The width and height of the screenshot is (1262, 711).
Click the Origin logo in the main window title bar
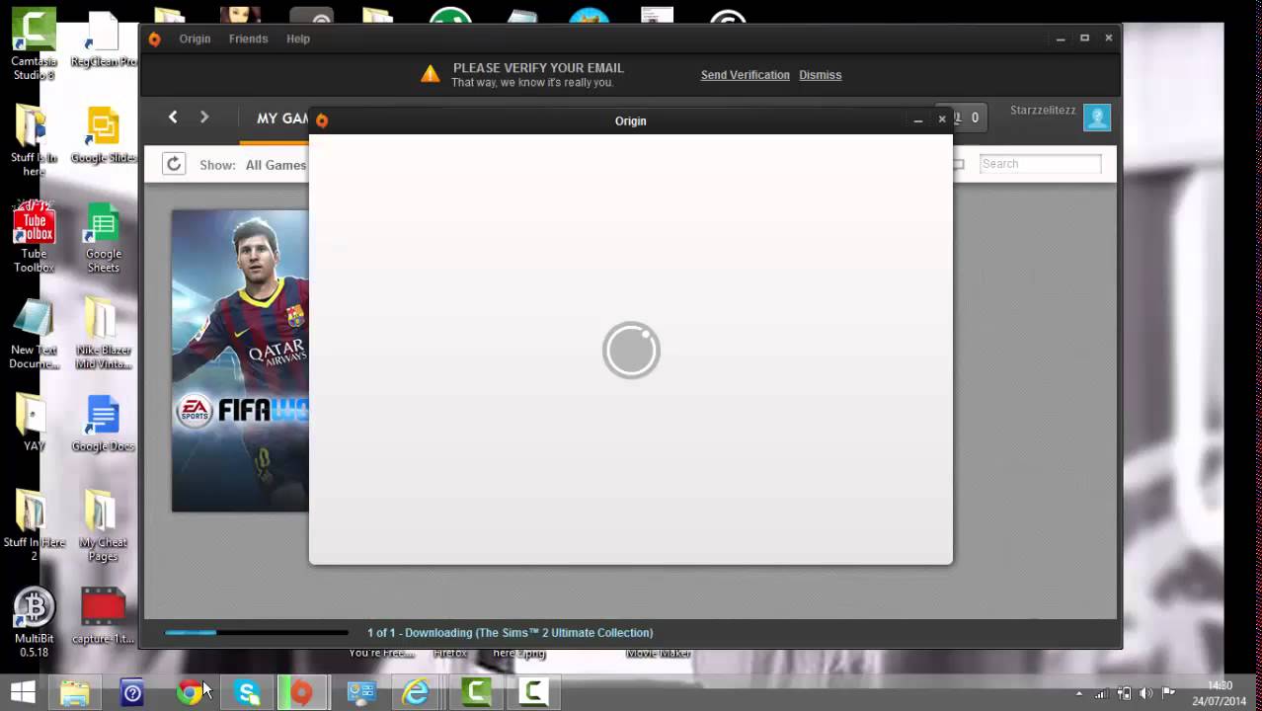(154, 39)
